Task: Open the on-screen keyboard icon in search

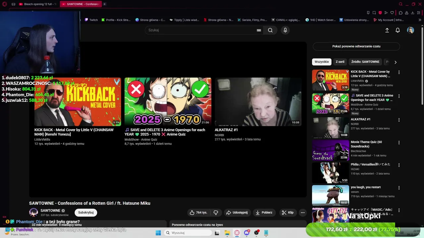Action: pos(259,30)
